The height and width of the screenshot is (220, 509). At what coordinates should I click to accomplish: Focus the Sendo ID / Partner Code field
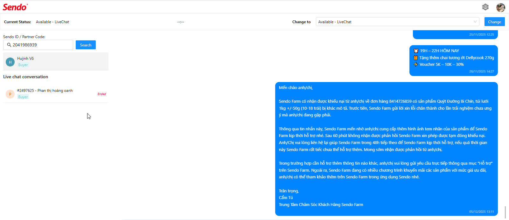pyautogui.click(x=38, y=45)
